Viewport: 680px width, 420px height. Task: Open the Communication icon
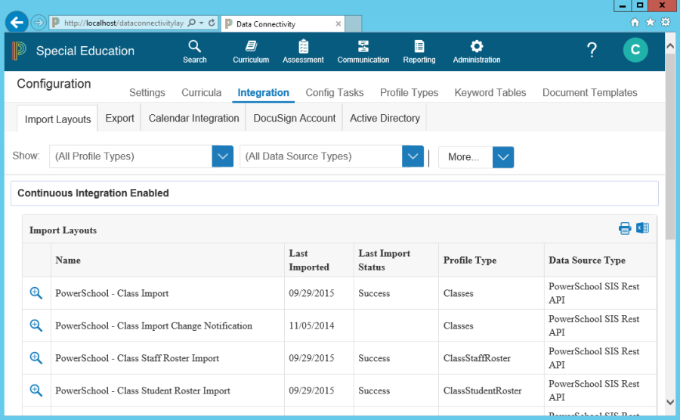[x=363, y=51]
